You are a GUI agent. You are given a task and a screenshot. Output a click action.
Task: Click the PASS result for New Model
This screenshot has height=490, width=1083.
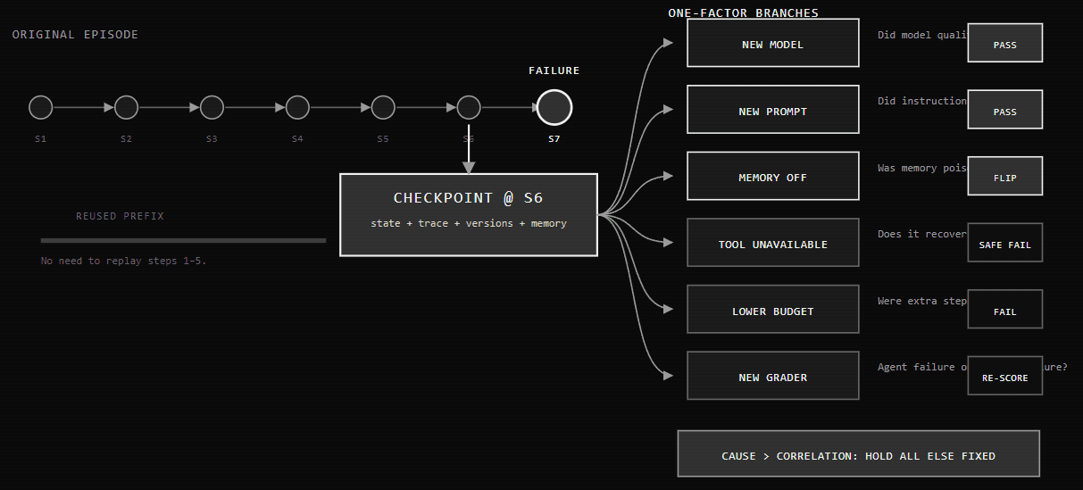click(x=1005, y=43)
